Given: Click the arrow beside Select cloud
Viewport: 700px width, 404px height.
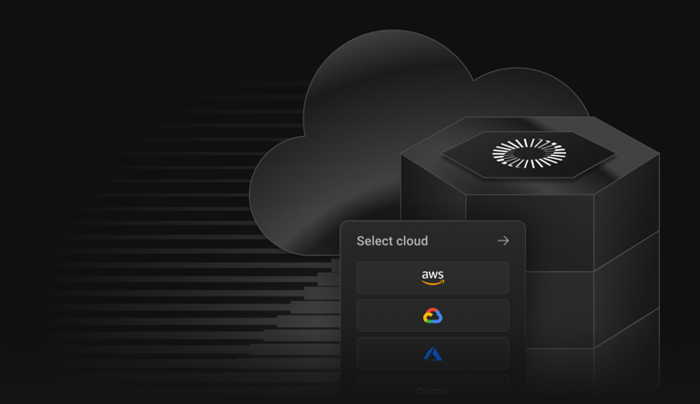Looking at the screenshot, I should [x=503, y=240].
